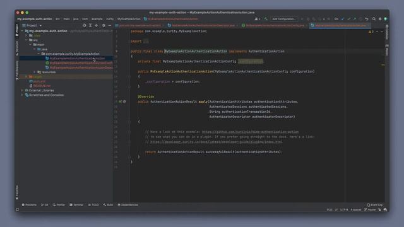The image size is (404, 227).
Task: Click the Collapse All icon in Project panel
Action: click(97, 25)
